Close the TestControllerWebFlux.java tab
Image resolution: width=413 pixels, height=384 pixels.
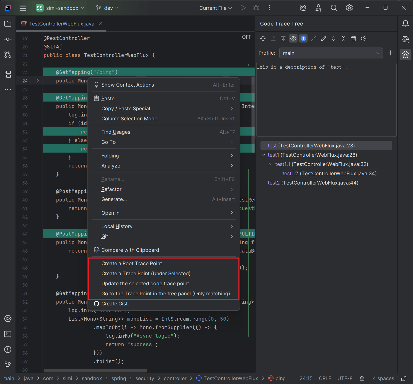point(100,24)
